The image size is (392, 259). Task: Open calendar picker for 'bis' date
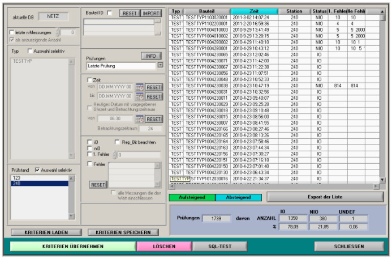coord(140,96)
